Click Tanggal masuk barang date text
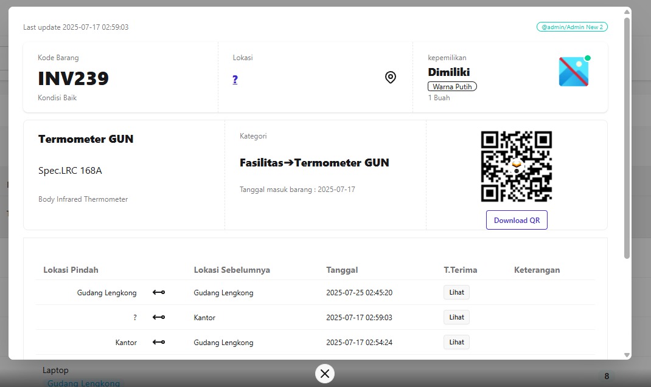The height and width of the screenshot is (387, 651). [x=298, y=190]
